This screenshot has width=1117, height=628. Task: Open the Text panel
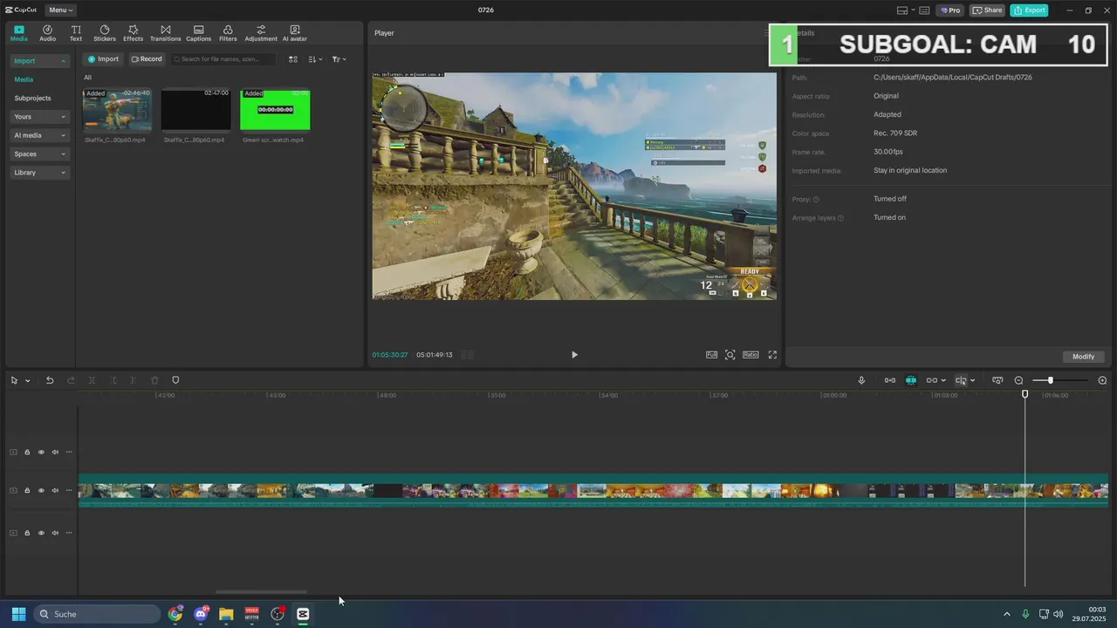click(76, 33)
